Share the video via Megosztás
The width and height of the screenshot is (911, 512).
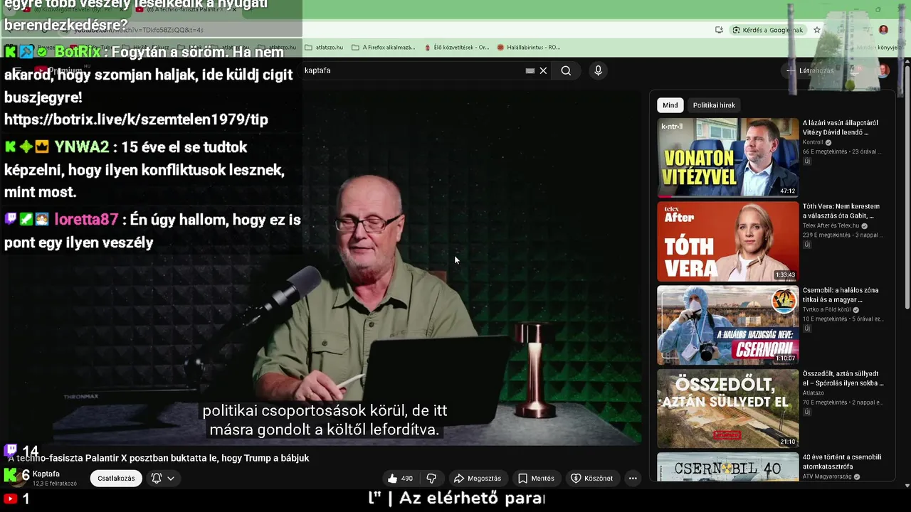pyautogui.click(x=478, y=479)
